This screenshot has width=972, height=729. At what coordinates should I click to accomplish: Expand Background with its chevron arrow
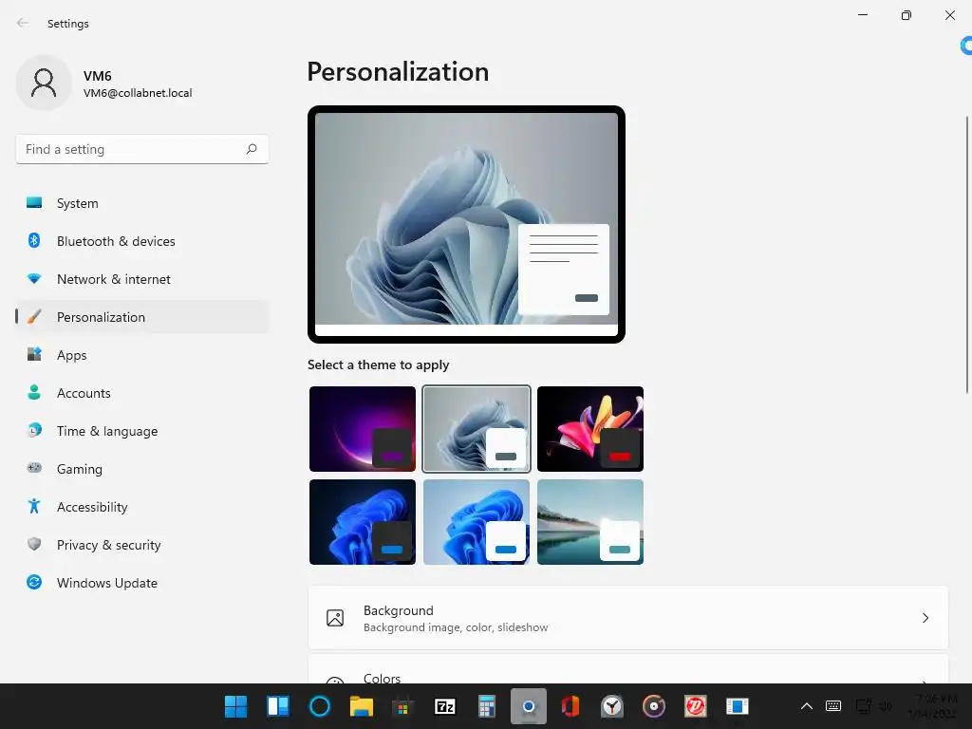point(925,618)
